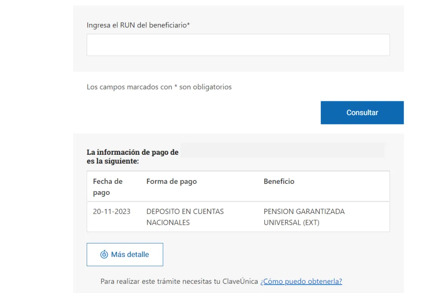Click the redacted beneficiary name box
The image size is (445, 293).
(282, 150)
